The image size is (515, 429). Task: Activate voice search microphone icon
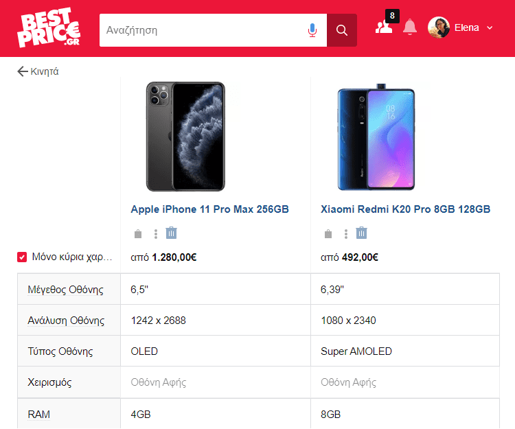[x=312, y=30]
